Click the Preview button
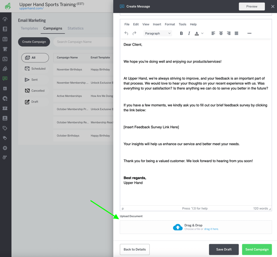This screenshot has width=277, height=257. (252, 7)
